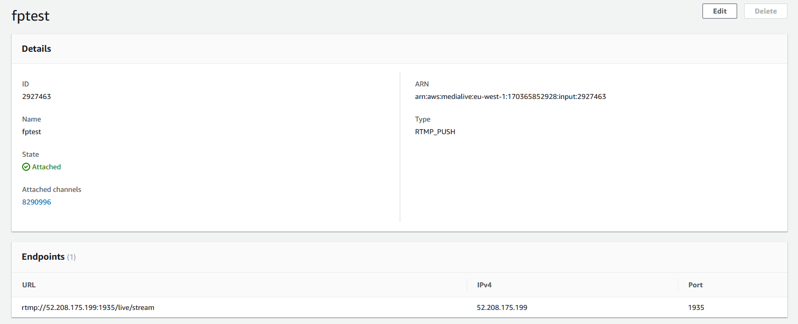This screenshot has height=324, width=798.
Task: Click the fptest page title
Action: click(x=31, y=16)
